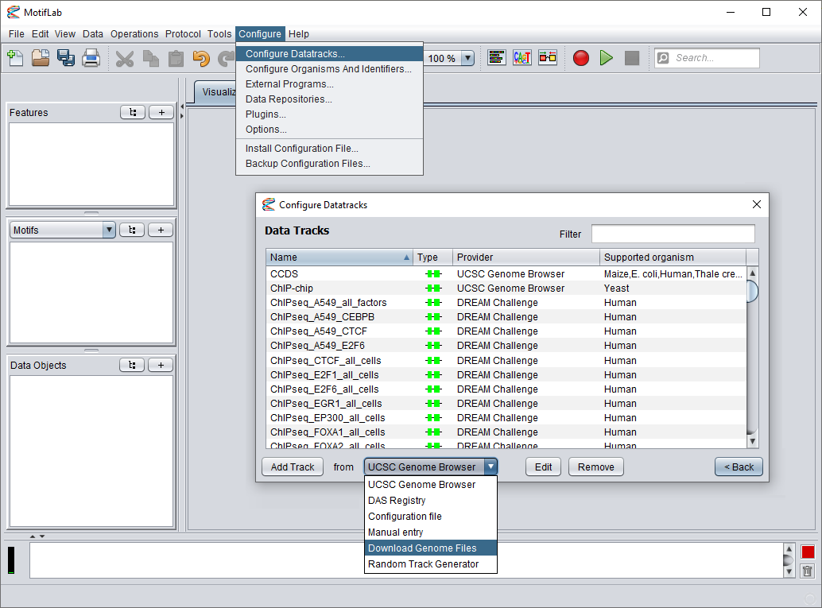
Task: Click the group icon in the Features panel header
Action: (132, 113)
